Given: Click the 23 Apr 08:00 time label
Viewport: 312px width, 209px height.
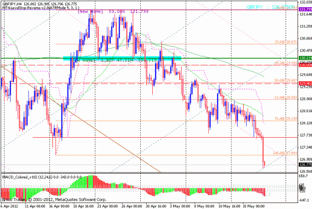Looking at the screenshot, I should pos(108,206).
